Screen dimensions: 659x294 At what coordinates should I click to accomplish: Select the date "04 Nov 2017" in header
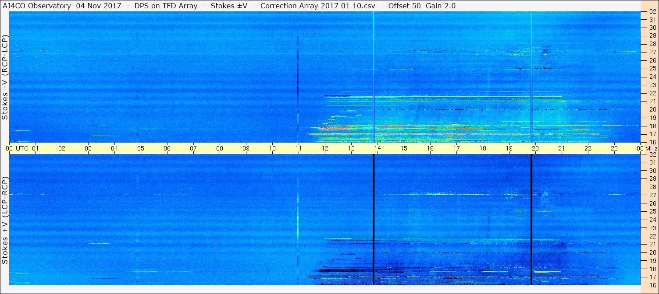[99, 6]
